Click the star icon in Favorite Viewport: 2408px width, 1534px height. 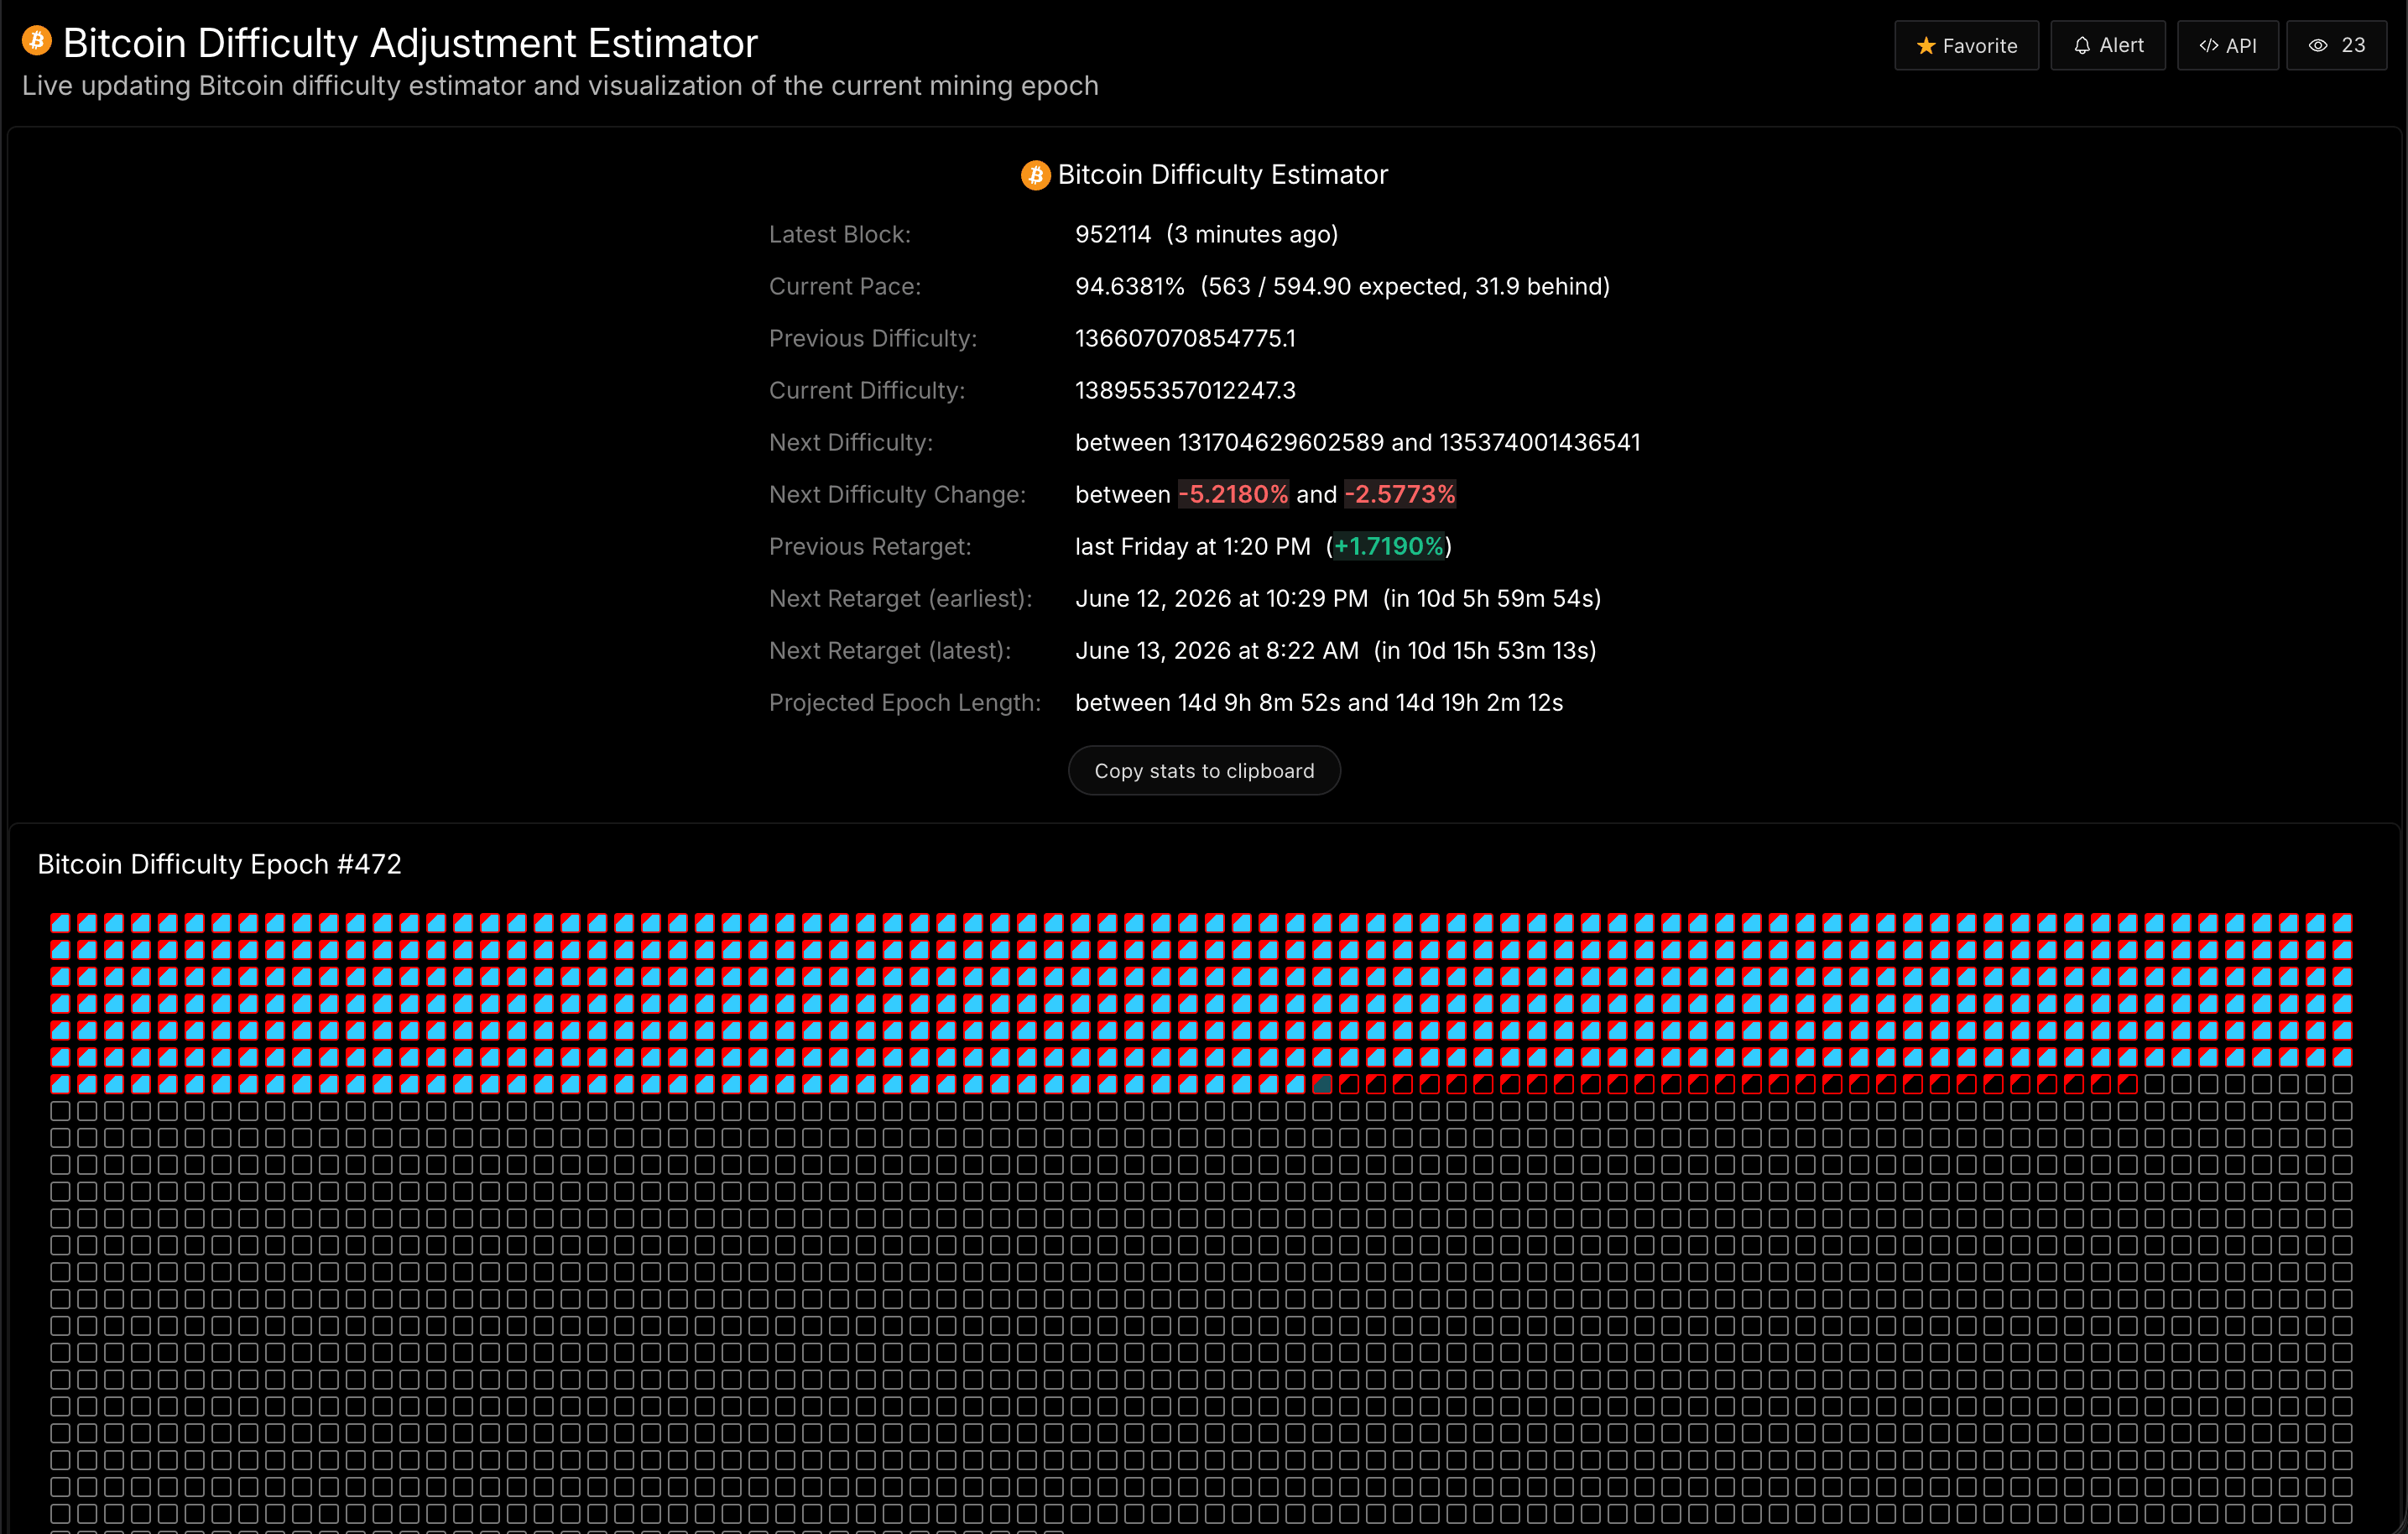(1926, 46)
